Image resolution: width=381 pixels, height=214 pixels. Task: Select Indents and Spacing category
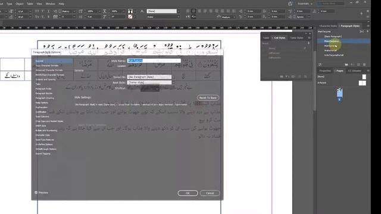[x=45, y=80]
